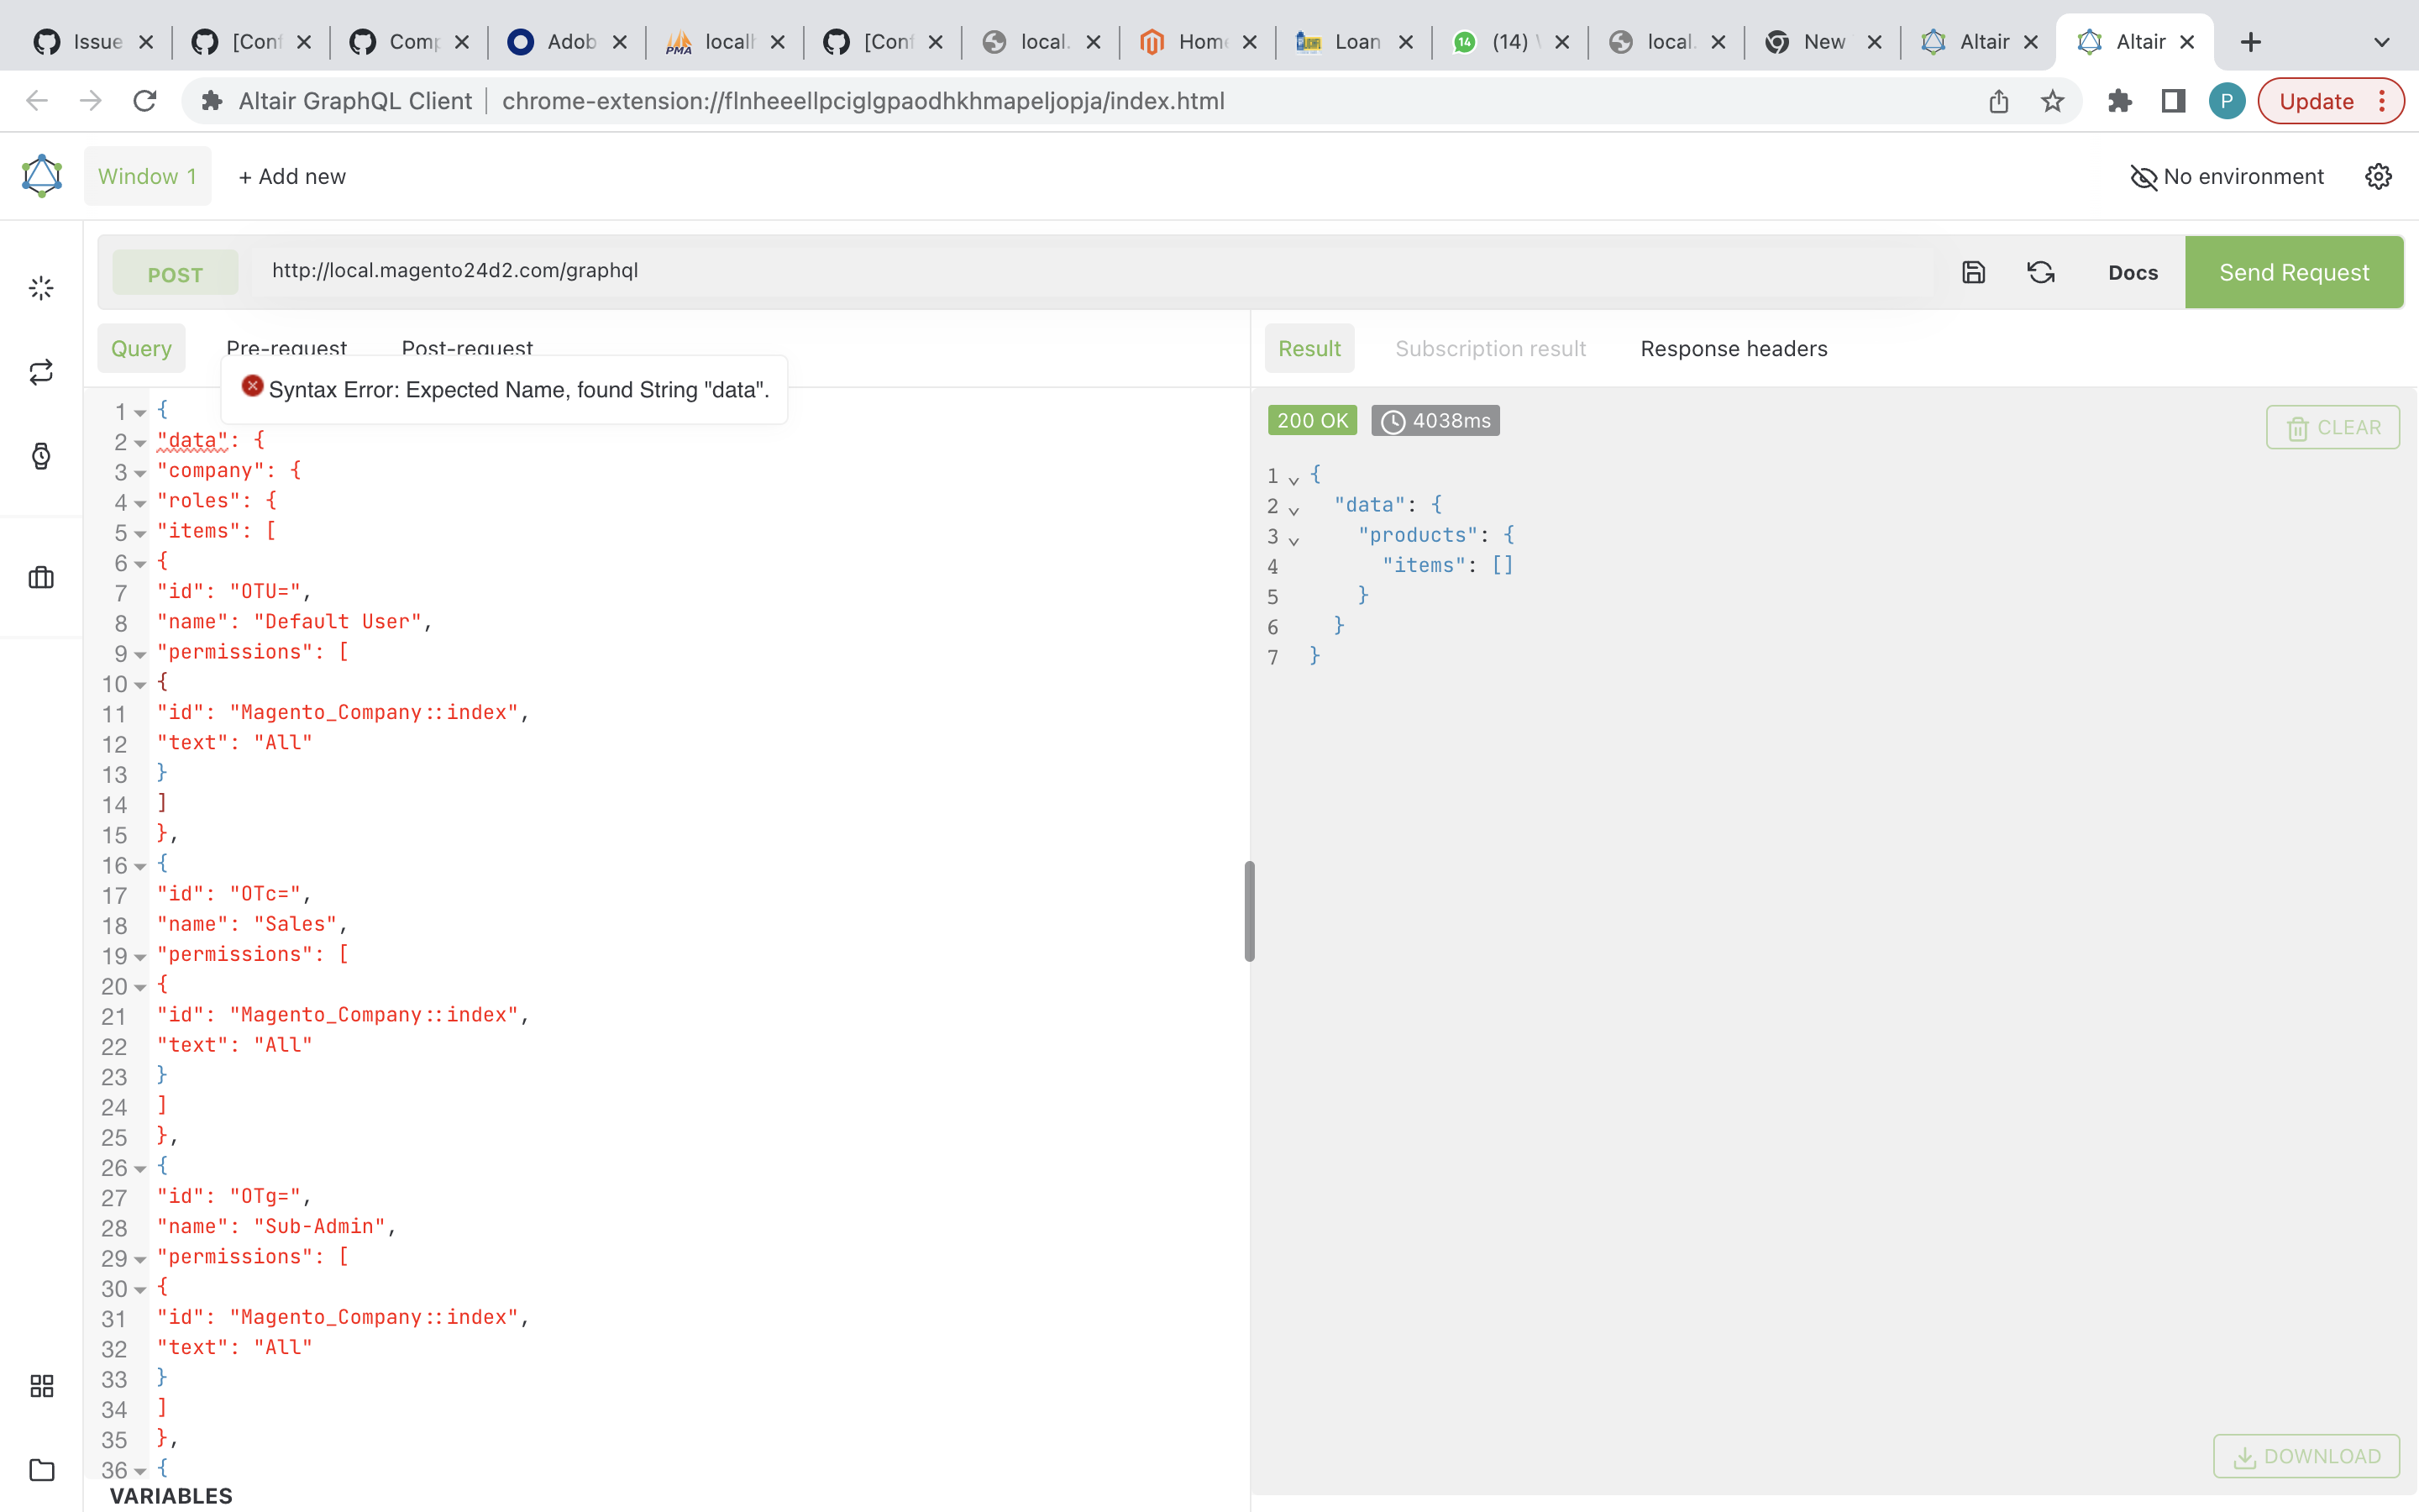Click the grid plugins icon in sidebar
2419x1512 pixels.
click(x=41, y=1385)
